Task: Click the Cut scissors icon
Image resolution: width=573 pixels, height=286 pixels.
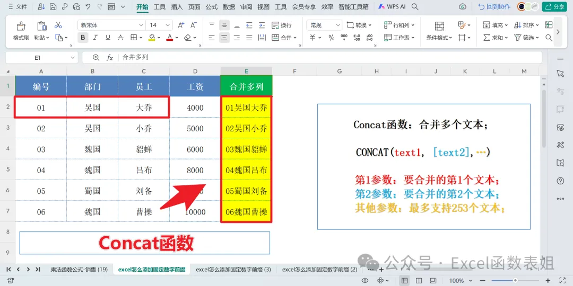Action: [58, 25]
